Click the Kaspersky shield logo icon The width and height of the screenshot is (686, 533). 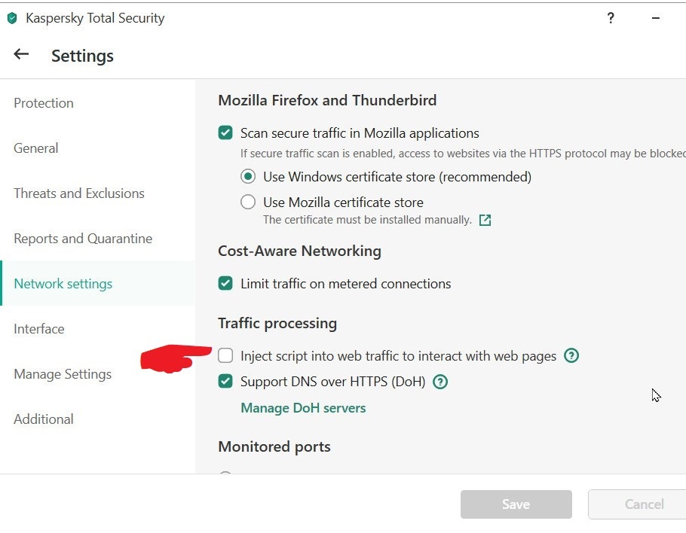[x=12, y=18]
